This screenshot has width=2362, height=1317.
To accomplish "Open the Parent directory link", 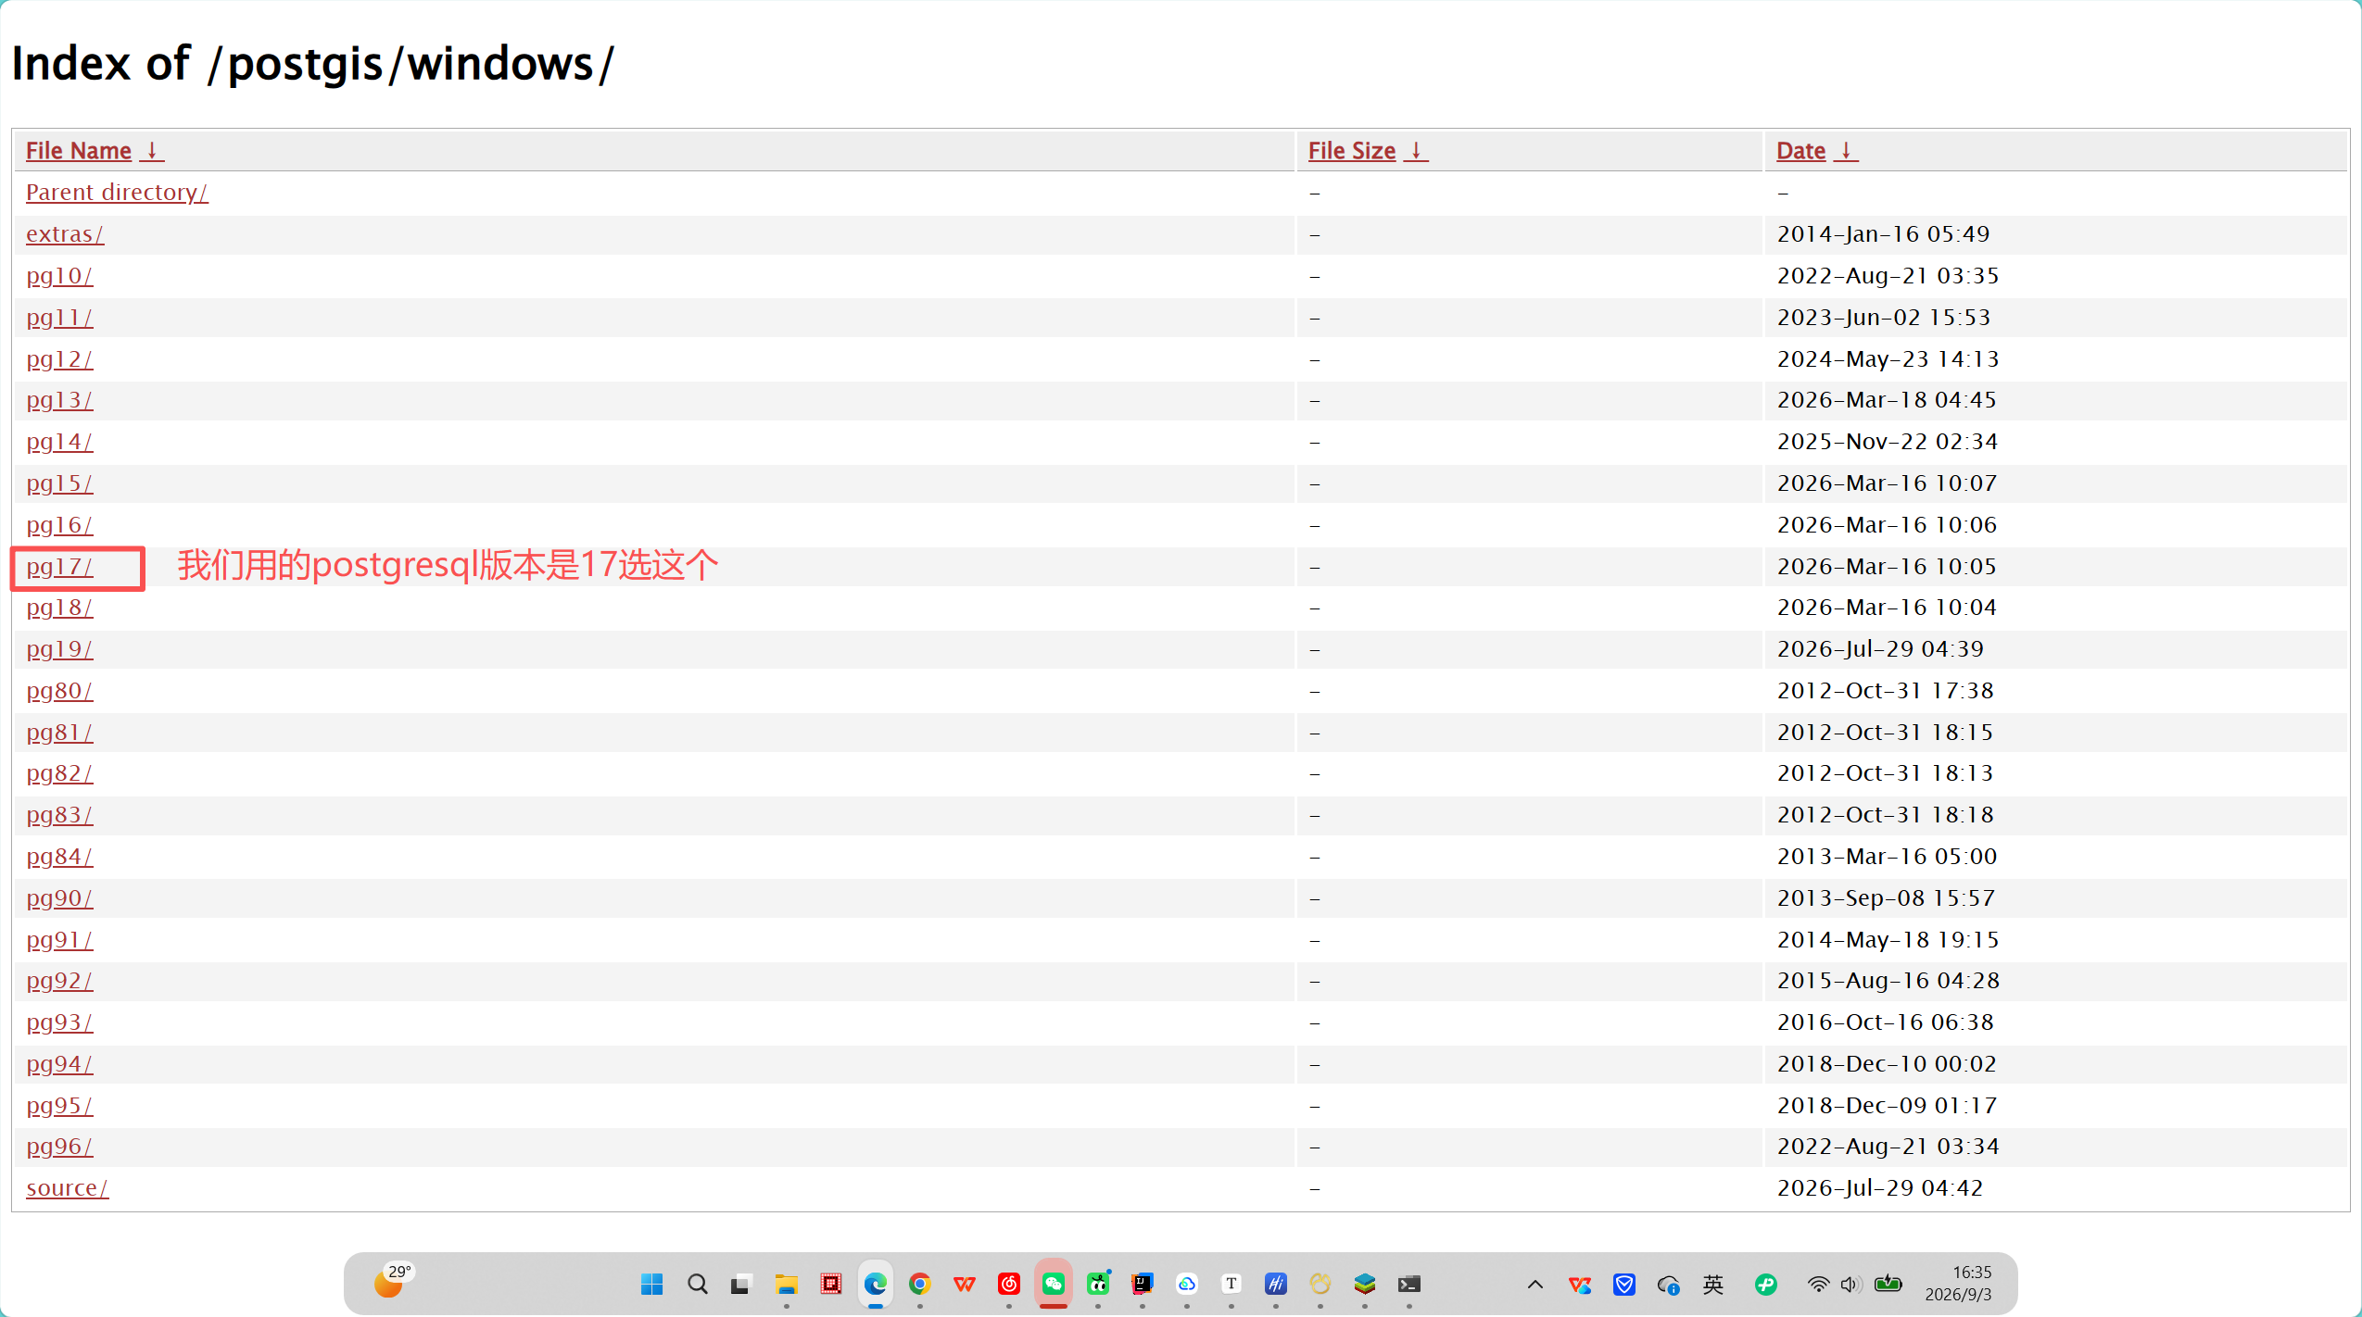I will click(x=117, y=192).
